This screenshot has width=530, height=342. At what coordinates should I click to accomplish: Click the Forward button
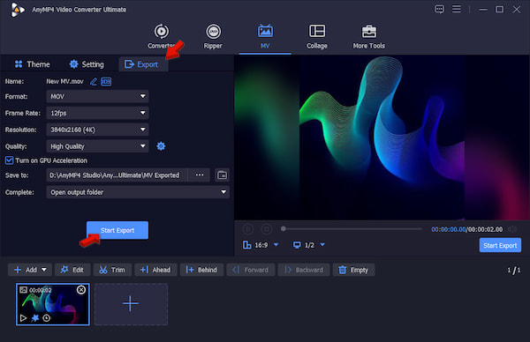point(251,270)
